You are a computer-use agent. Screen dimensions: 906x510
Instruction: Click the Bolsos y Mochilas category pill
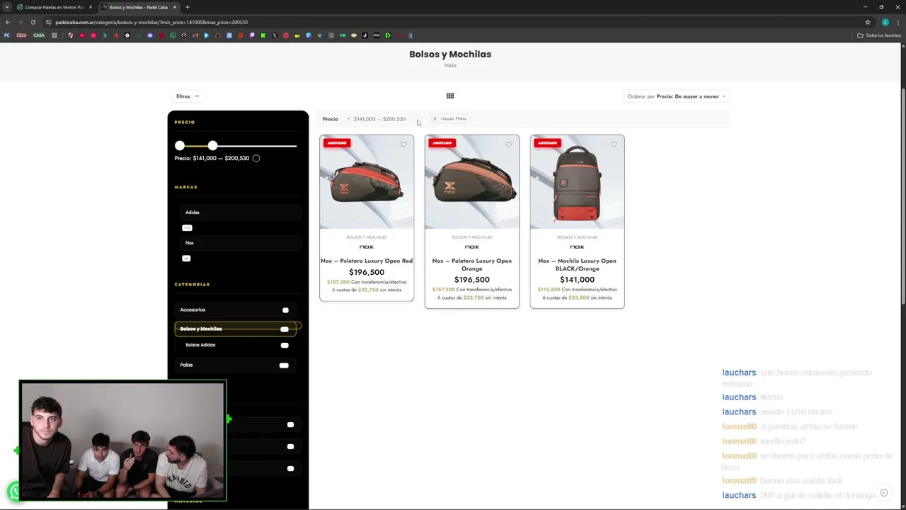pos(285,329)
